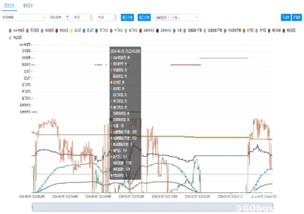Click the data zoom slider bar below chart
304x214 pixels.
(x=153, y=207)
